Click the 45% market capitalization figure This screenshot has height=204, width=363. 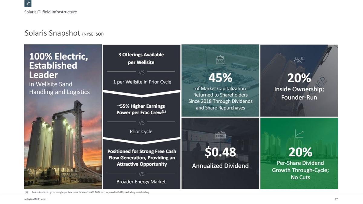pyautogui.click(x=220, y=78)
